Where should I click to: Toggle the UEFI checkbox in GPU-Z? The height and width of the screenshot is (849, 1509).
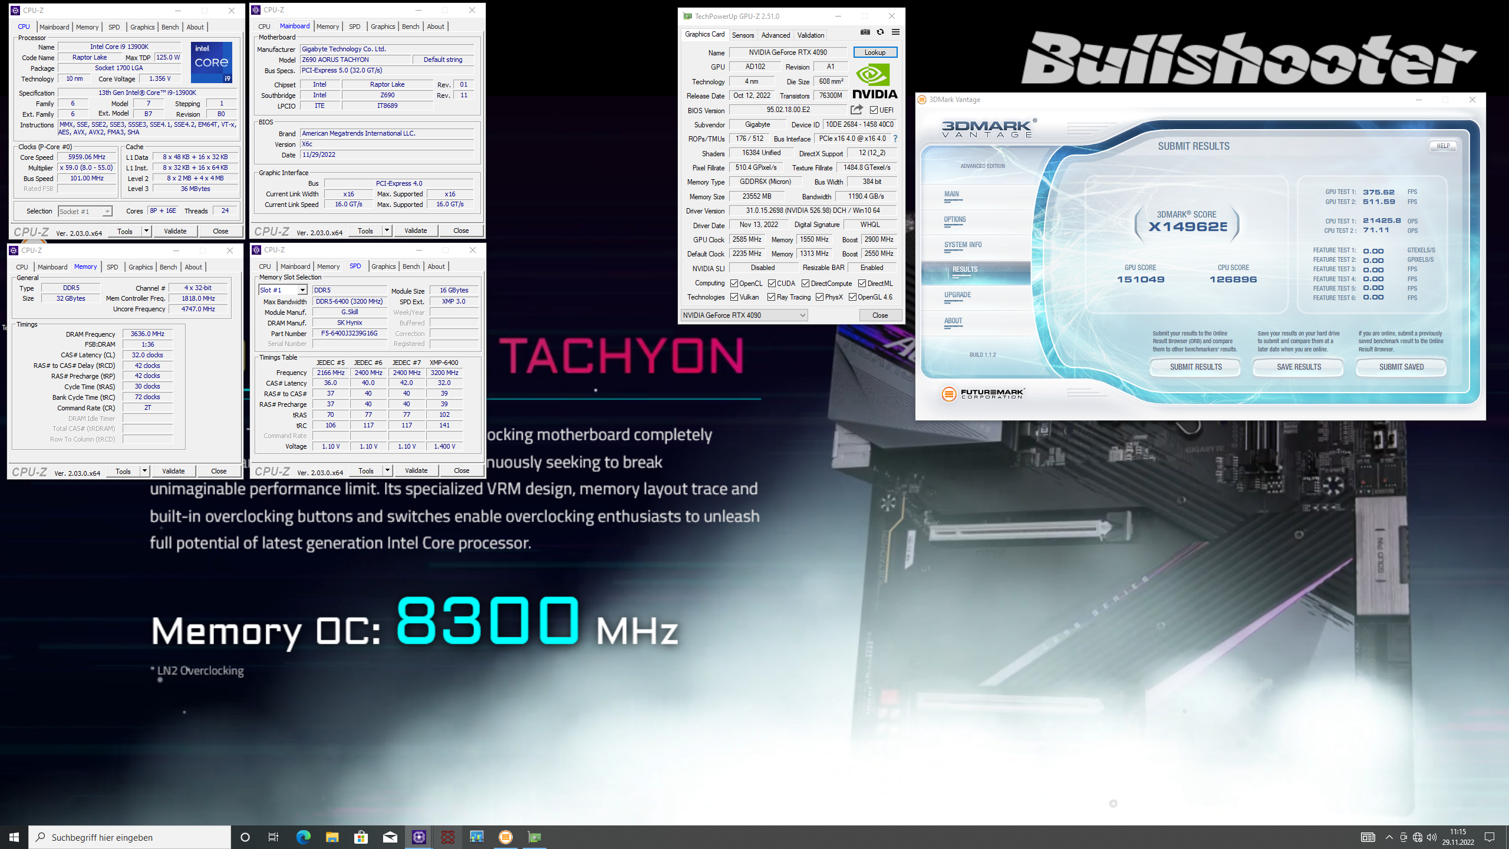tap(874, 110)
